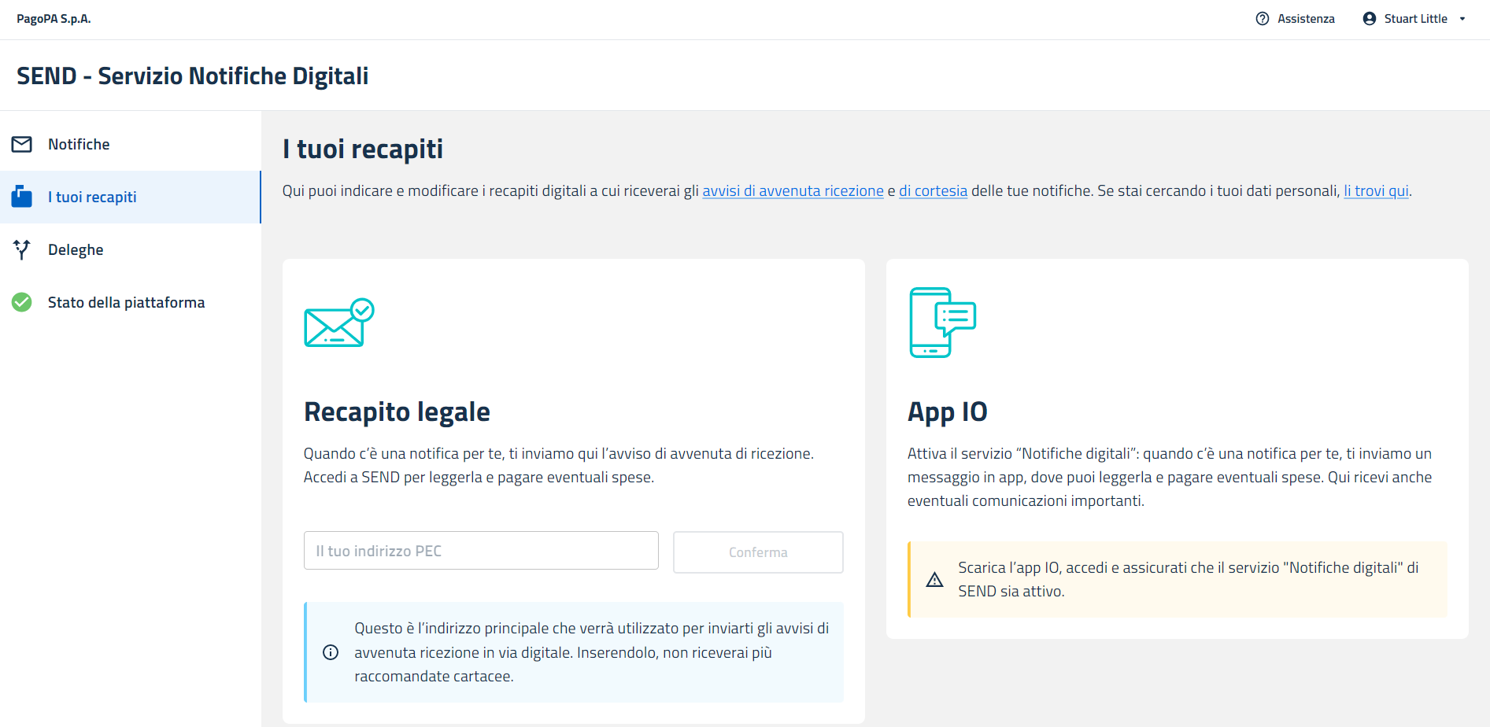
Task: Click the blue I tuoi recapiti sidebar icon
Action: 22,197
